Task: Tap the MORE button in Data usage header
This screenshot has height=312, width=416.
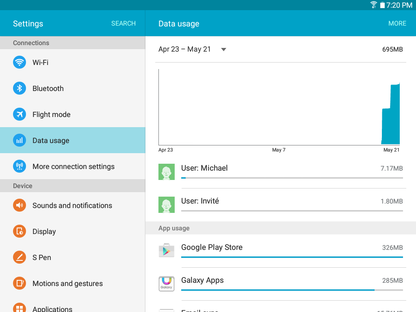Action: click(397, 23)
